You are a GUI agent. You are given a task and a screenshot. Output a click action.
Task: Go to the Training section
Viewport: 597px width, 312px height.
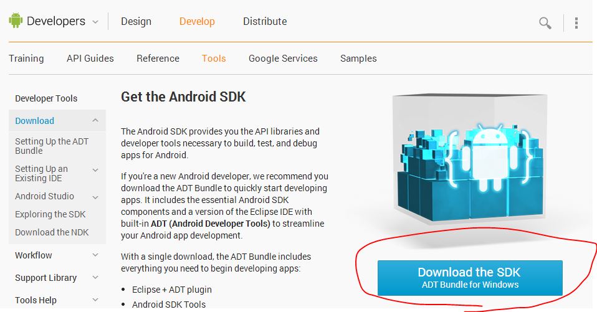26,59
